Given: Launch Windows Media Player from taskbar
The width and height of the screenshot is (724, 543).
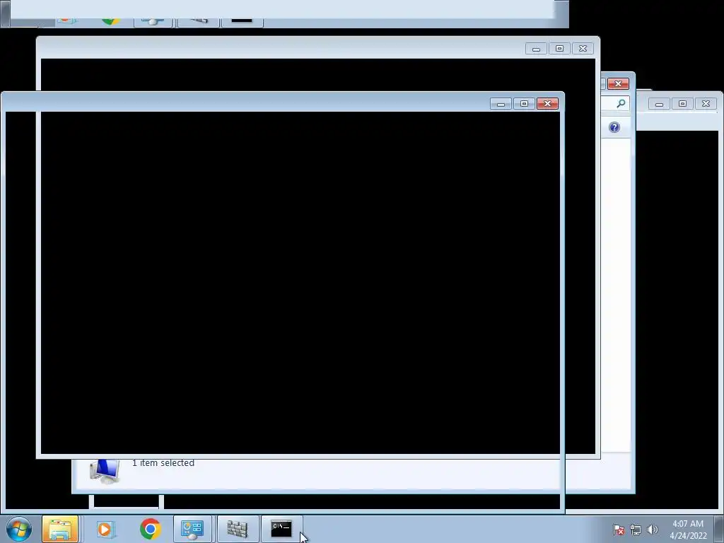Looking at the screenshot, I should click(105, 529).
